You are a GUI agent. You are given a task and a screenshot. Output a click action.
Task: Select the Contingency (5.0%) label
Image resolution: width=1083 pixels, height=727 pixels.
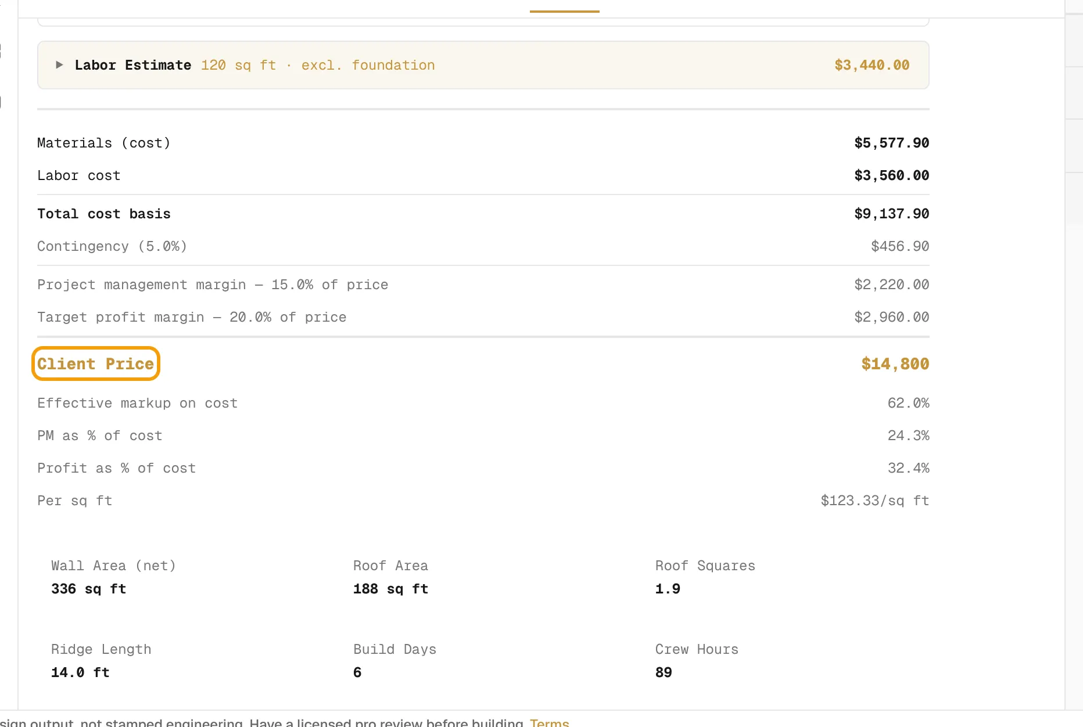pyautogui.click(x=112, y=246)
